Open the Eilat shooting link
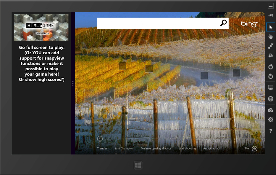 click(187, 148)
